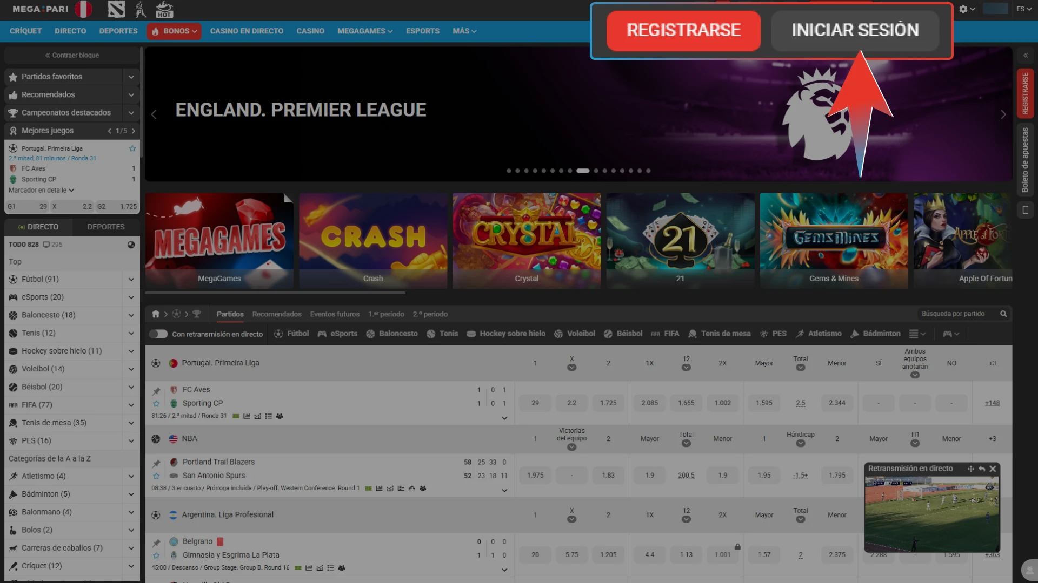Open the Dota 2 icon in the top bar
1038x583 pixels.
click(116, 9)
